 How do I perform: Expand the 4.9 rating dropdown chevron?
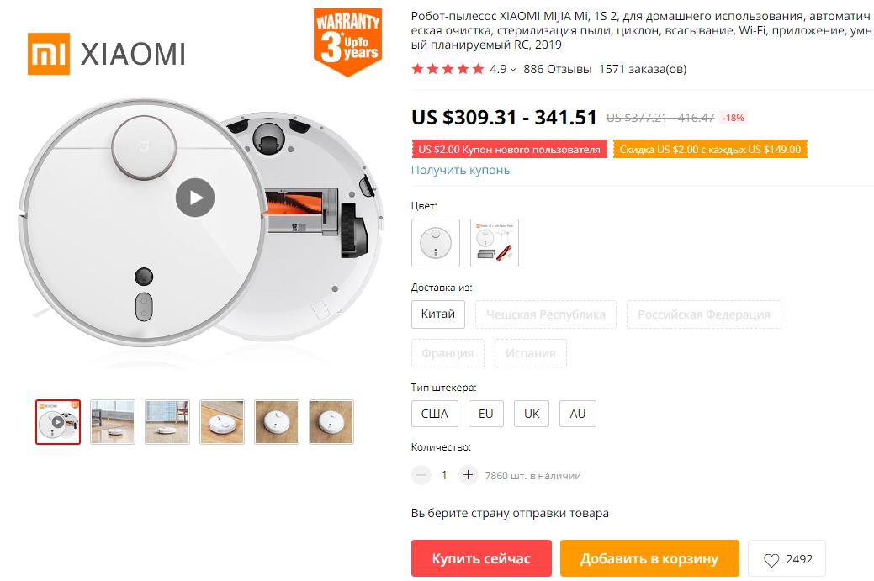point(513,70)
